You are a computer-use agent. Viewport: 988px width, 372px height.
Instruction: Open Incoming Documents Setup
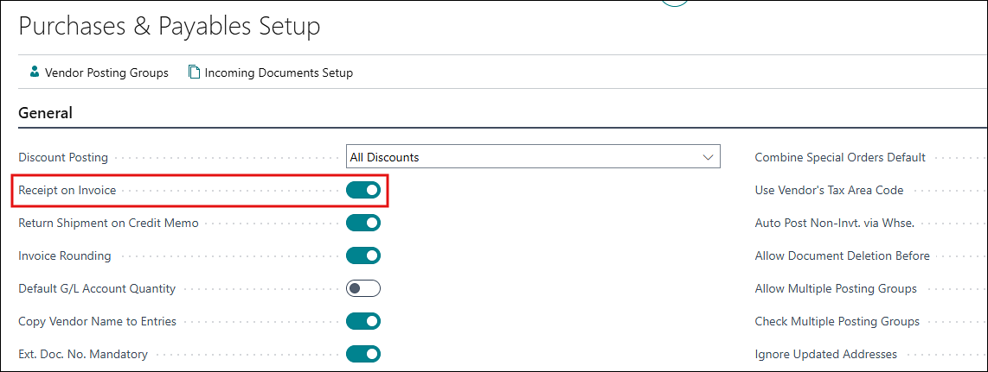click(x=271, y=73)
